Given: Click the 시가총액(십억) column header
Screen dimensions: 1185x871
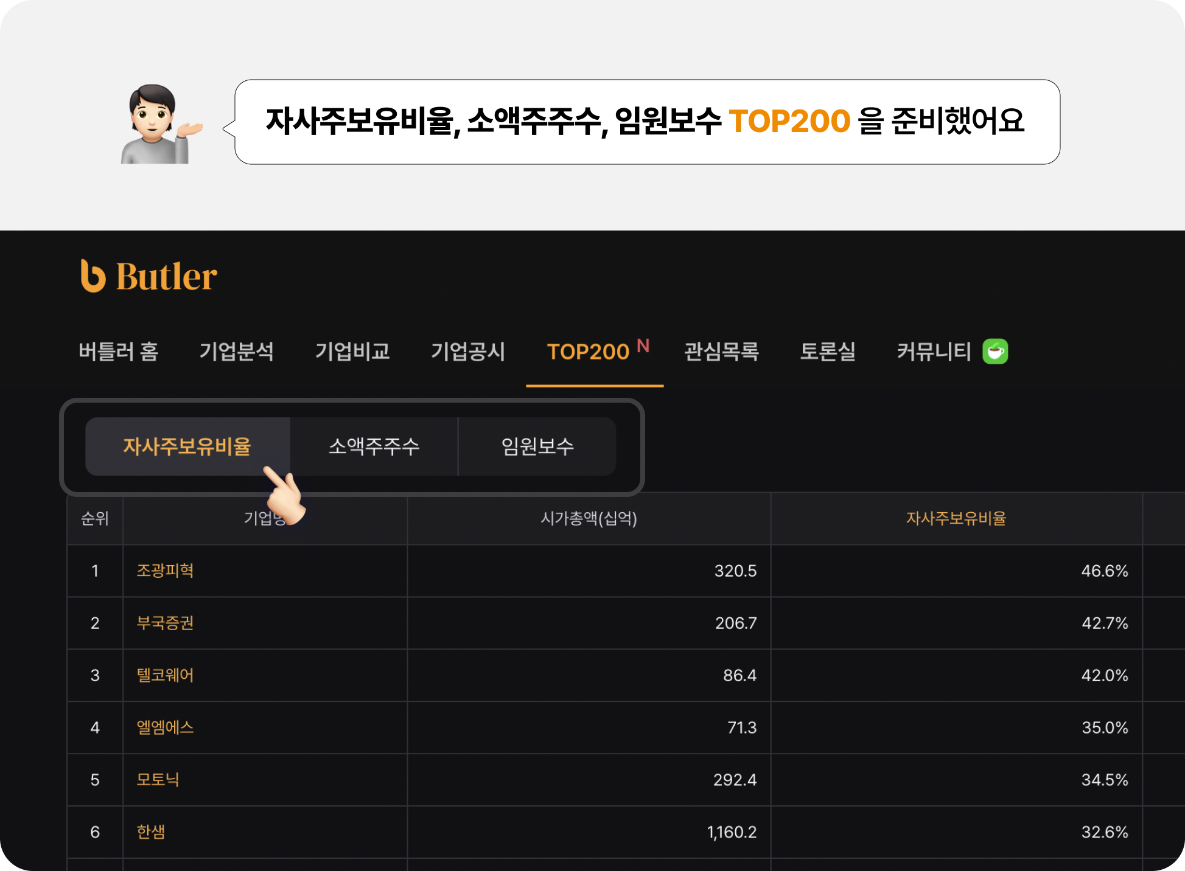Looking at the screenshot, I should point(589,518).
